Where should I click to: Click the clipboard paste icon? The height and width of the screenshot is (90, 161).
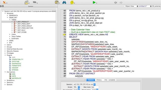[57, 2]
